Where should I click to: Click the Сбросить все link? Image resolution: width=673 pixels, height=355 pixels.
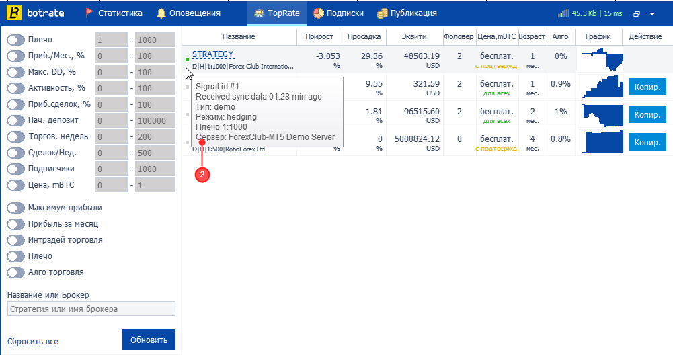[x=33, y=342]
